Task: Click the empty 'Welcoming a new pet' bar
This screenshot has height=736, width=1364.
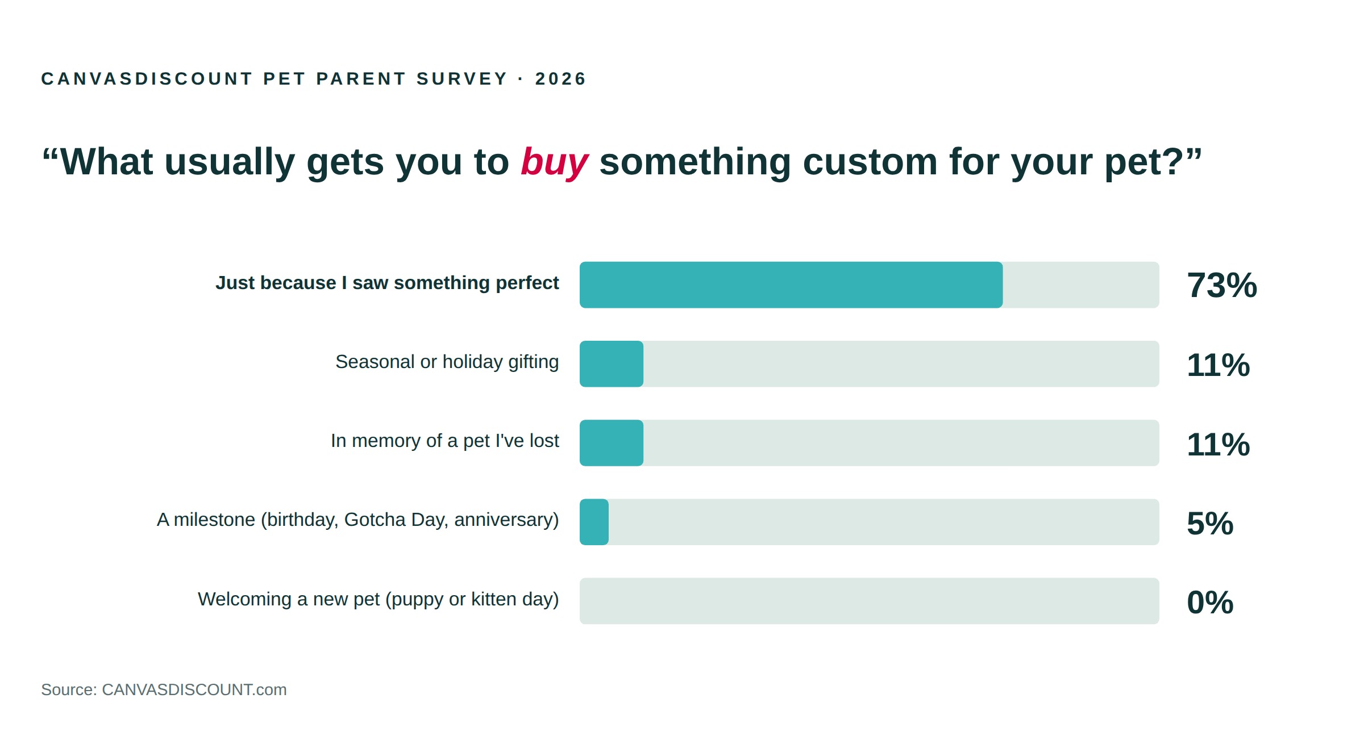Action: click(870, 601)
